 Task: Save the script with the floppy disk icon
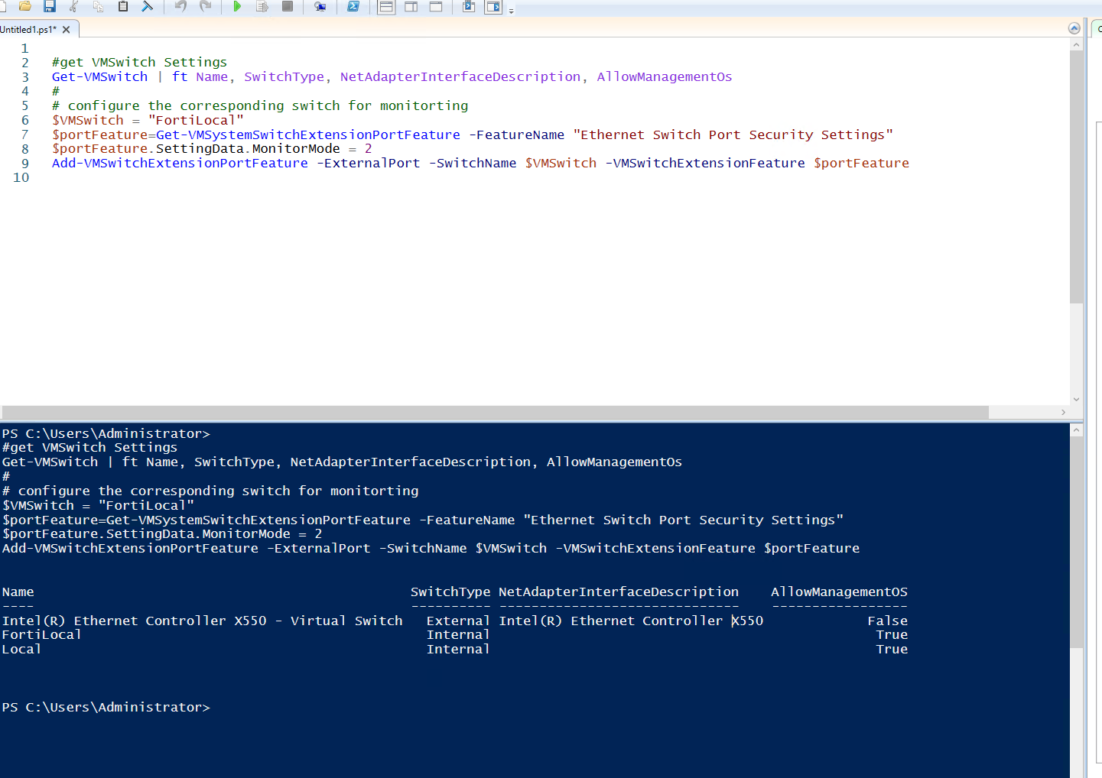(50, 7)
